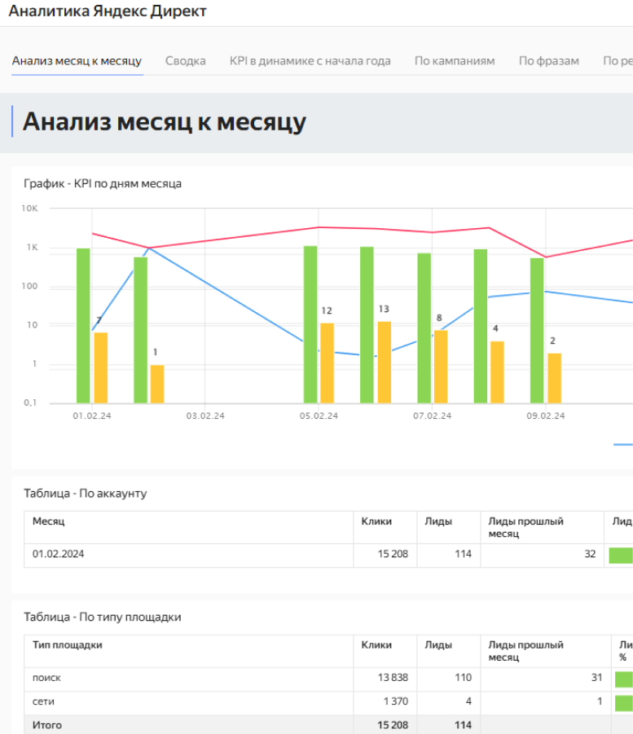633x734 pixels.
Task: Open the KPI в динамике с начала года tab
Action: [x=310, y=61]
